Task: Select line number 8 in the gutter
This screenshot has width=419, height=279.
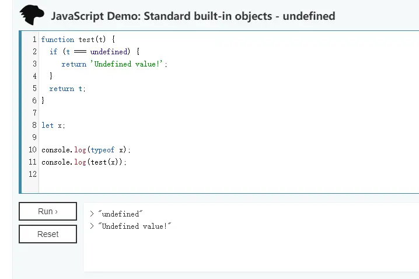Action: 34,125
